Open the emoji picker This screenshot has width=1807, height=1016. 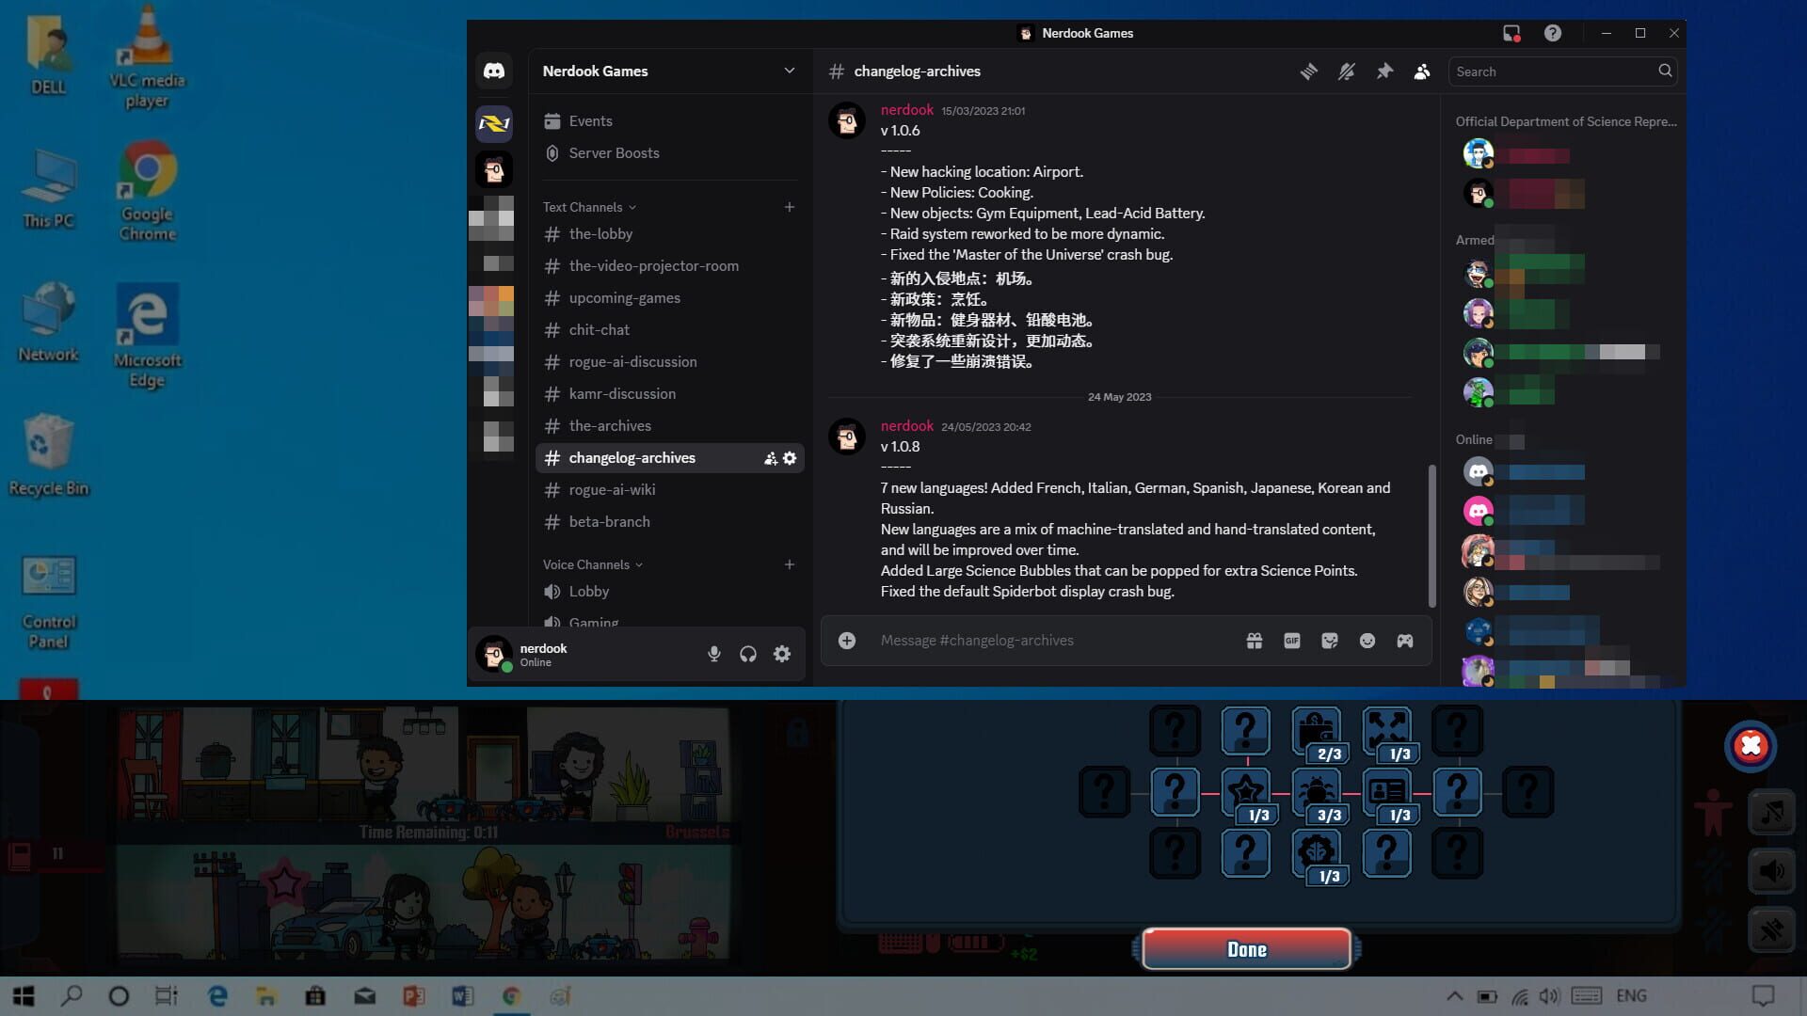(x=1367, y=641)
